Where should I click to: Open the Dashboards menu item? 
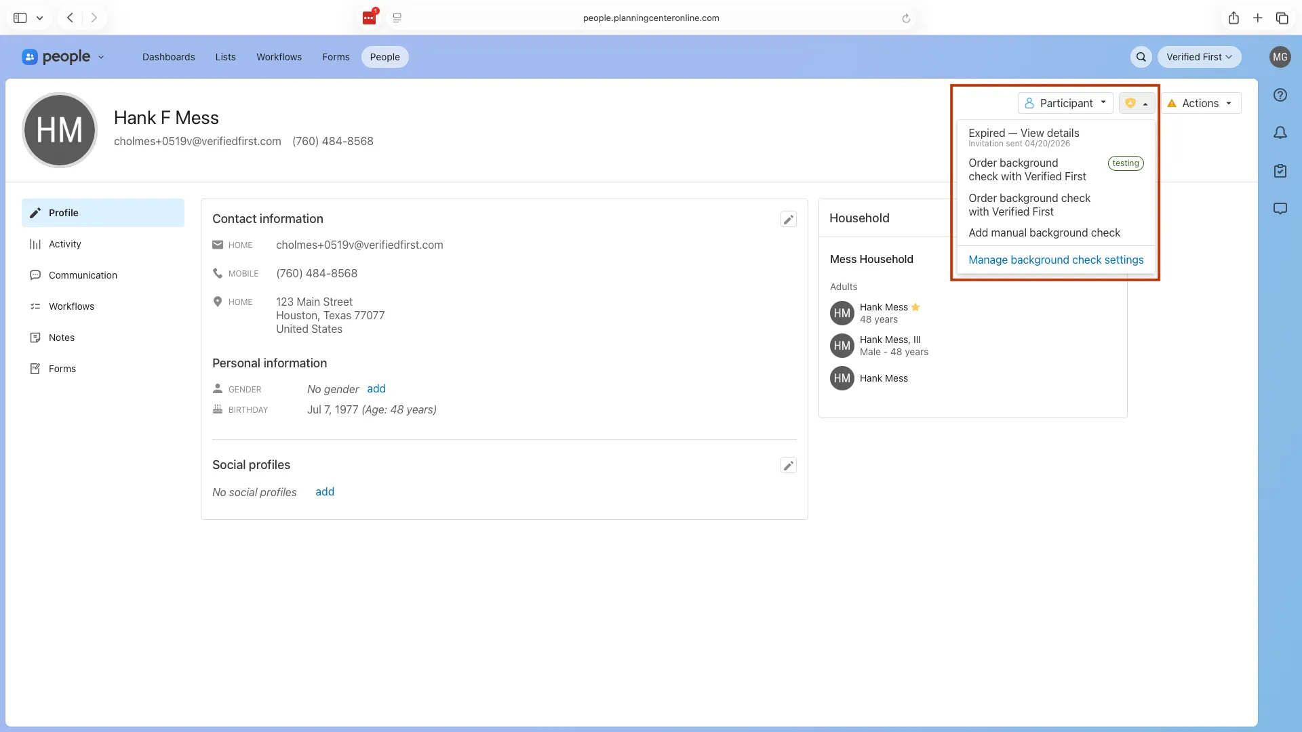[x=168, y=57]
